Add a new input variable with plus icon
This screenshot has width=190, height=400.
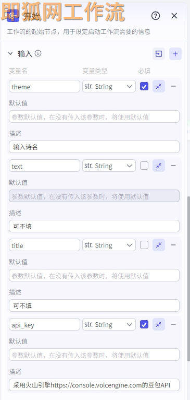175,54
